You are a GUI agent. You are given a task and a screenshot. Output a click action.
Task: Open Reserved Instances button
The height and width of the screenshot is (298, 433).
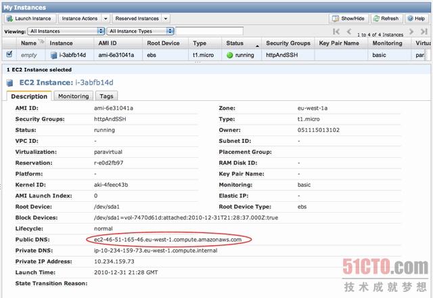coord(137,18)
